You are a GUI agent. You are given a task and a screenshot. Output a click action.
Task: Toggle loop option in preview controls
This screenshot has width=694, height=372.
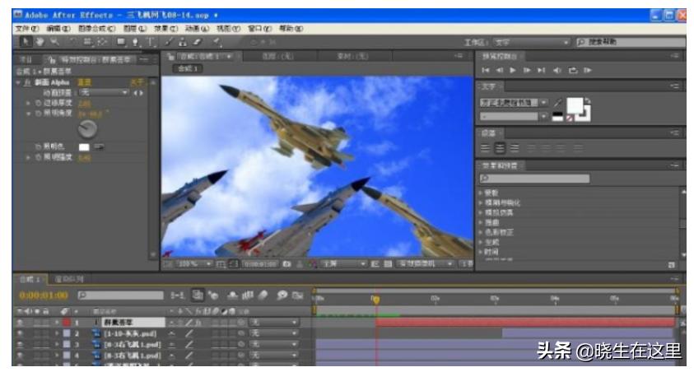click(x=572, y=71)
